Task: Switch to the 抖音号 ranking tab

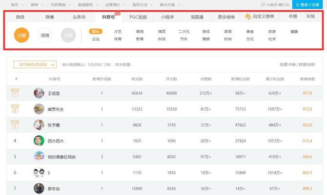Action: point(108,17)
